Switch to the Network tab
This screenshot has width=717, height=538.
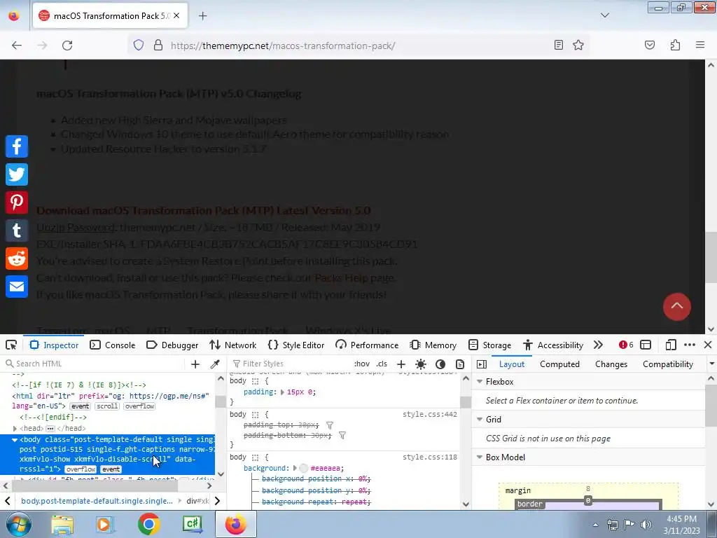coord(232,345)
